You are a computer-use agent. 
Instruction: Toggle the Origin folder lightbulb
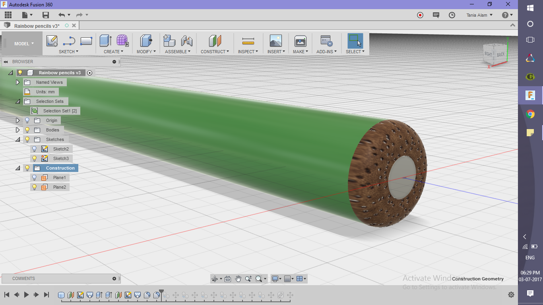pyautogui.click(x=27, y=120)
